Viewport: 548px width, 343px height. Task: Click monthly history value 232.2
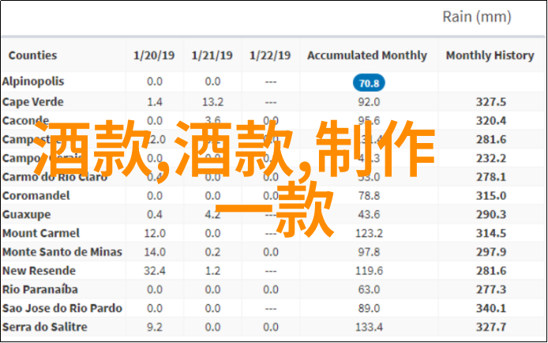tap(491, 158)
